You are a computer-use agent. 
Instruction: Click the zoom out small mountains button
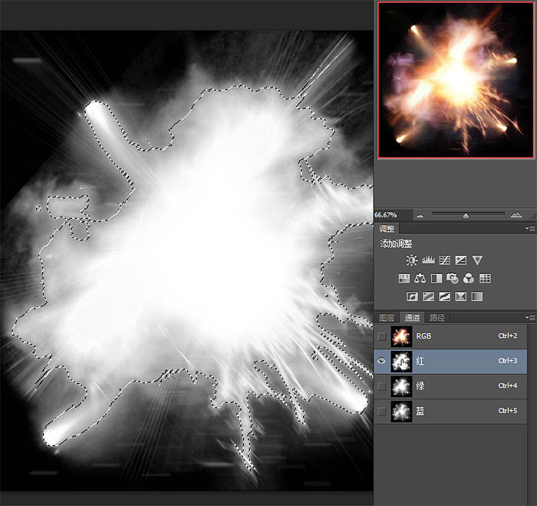(420, 215)
